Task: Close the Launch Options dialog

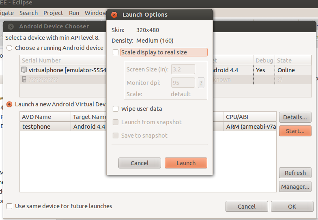Action: [x=114, y=15]
